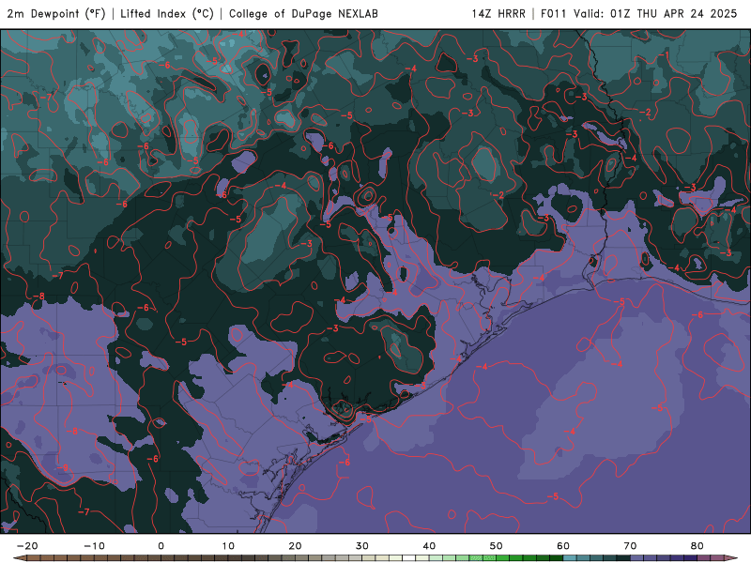Viewport: 751px width, 563px height.
Task: Click the '30' label on the color scale
Action: [x=362, y=546]
